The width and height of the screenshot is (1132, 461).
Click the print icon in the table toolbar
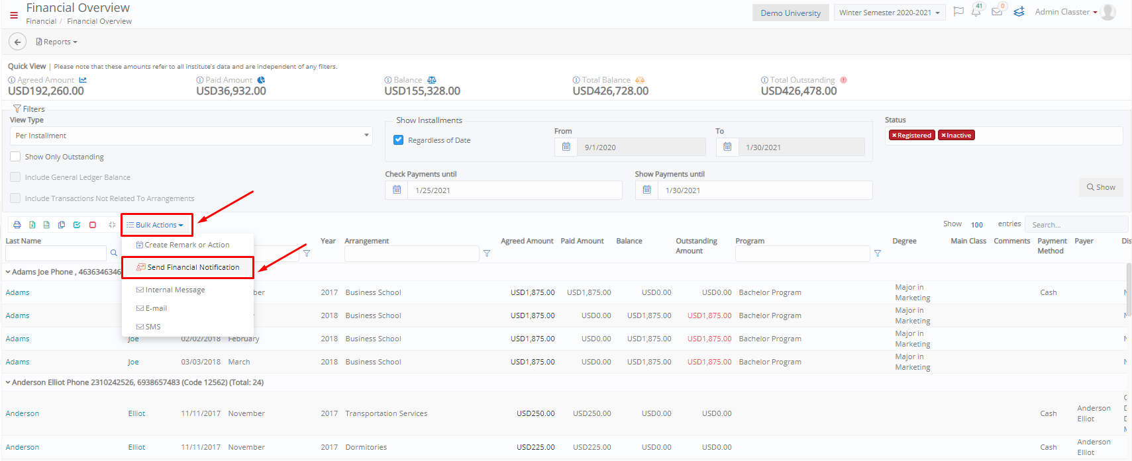click(x=17, y=225)
